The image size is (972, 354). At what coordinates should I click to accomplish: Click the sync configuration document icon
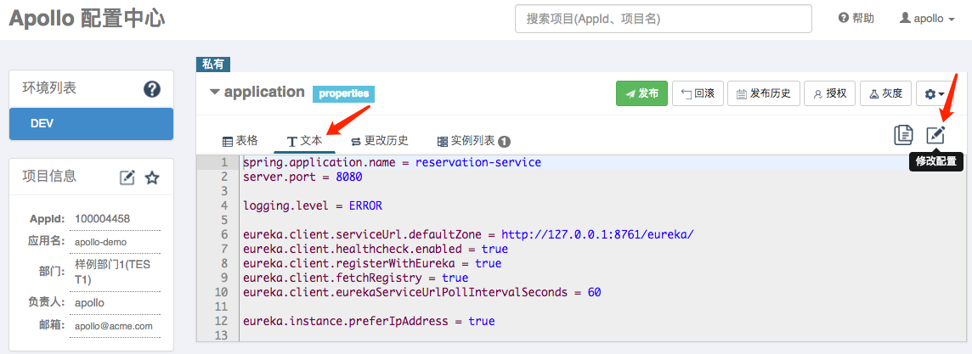(903, 135)
